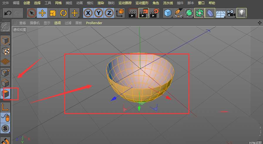The image size is (263, 144).
Task: Toggle the Y axis lock
Action: tap(99, 13)
